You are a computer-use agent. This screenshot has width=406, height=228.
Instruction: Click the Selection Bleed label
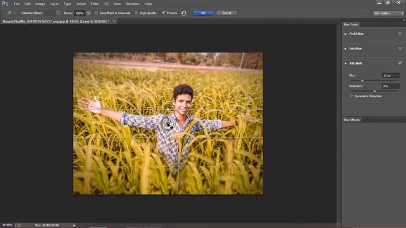[x=32, y=13]
